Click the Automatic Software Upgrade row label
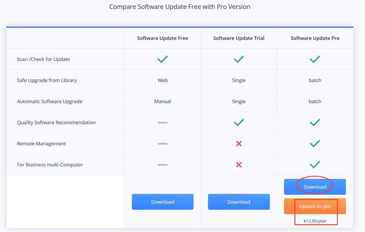Viewport: 365px width, 232px height. (50, 101)
